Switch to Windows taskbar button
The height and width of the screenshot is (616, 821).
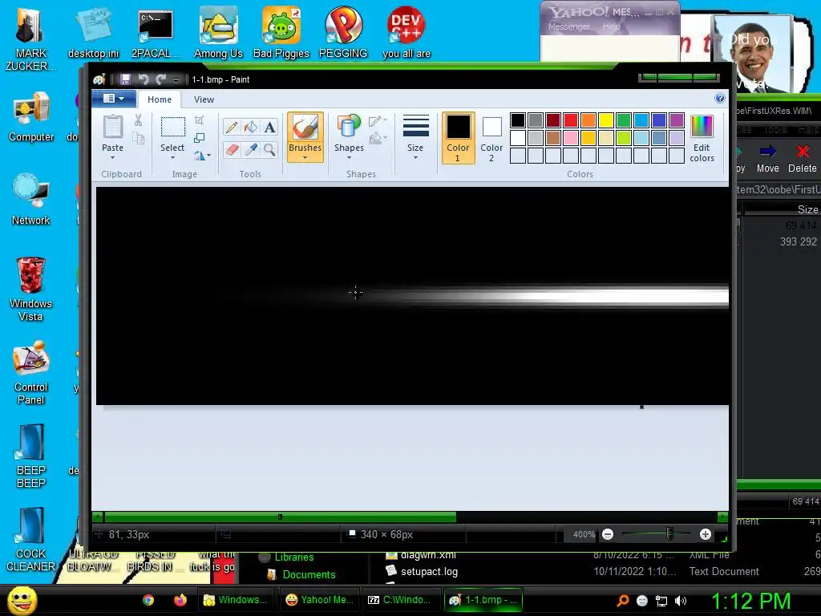point(236,600)
